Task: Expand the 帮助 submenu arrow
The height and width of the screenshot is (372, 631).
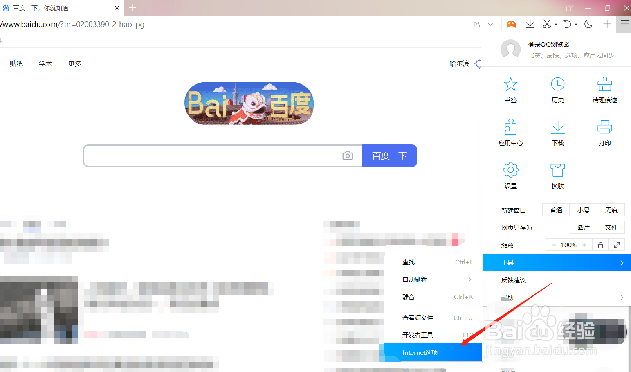Action: pos(622,298)
